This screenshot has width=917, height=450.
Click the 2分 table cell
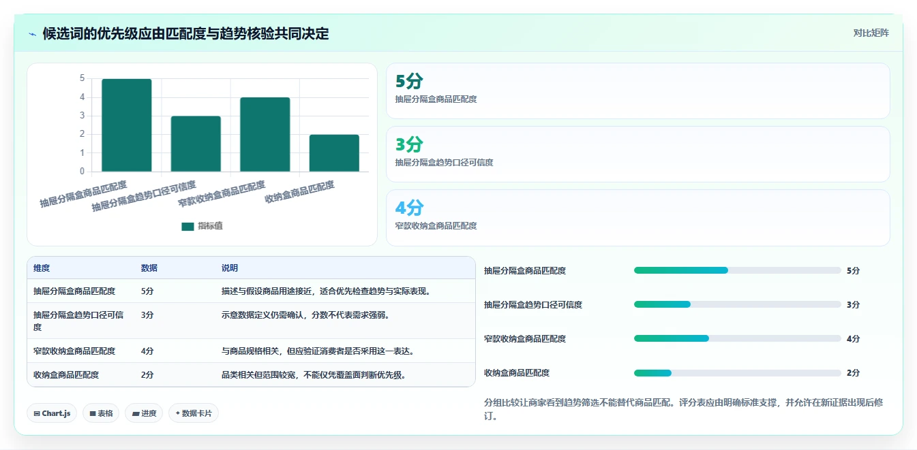coord(147,375)
